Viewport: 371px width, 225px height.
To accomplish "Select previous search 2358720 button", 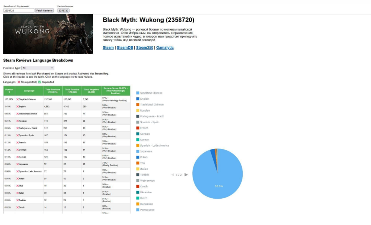I will pyautogui.click(x=63, y=10).
